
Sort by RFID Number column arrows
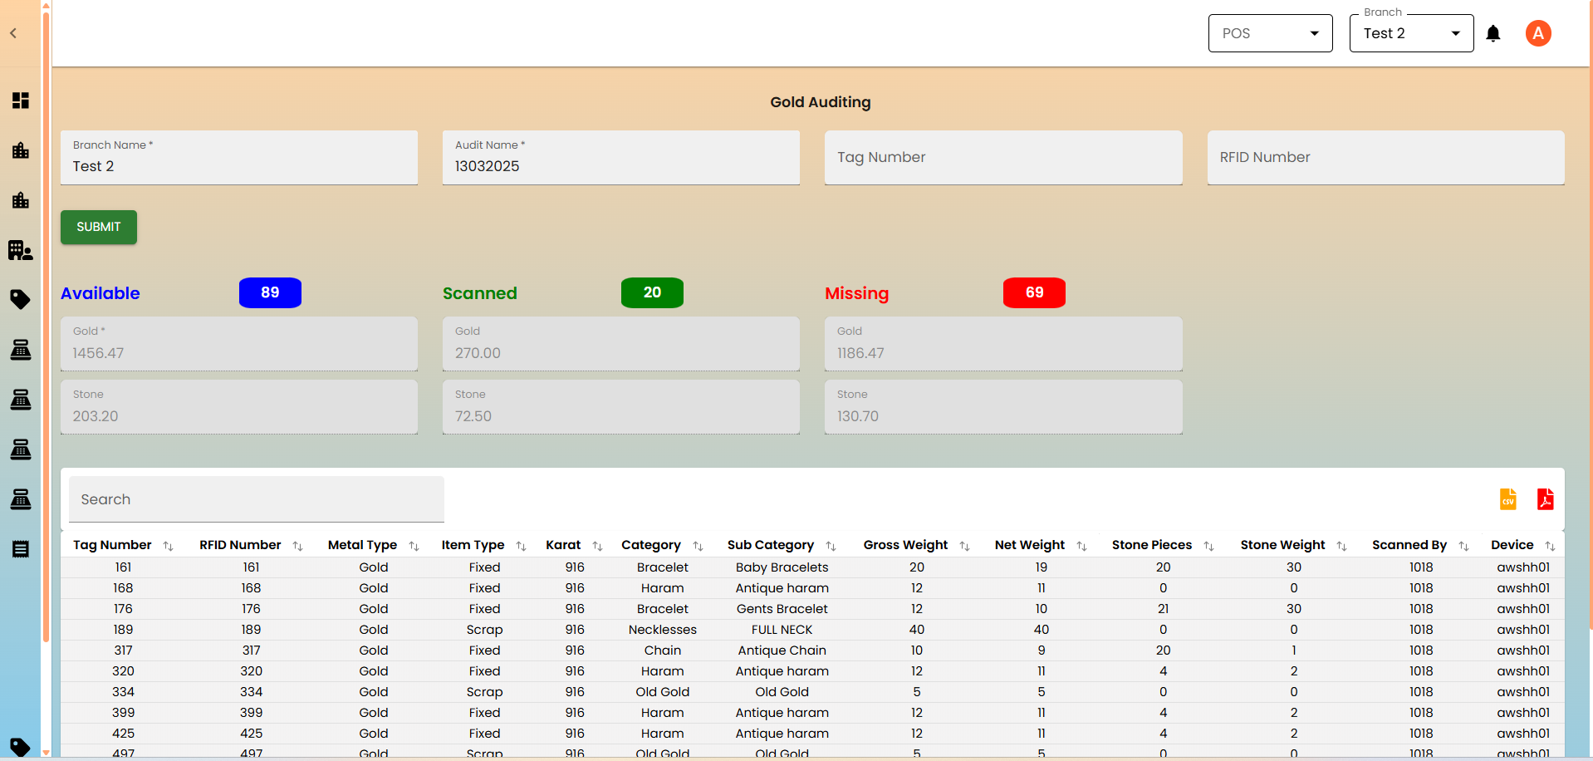click(x=297, y=546)
